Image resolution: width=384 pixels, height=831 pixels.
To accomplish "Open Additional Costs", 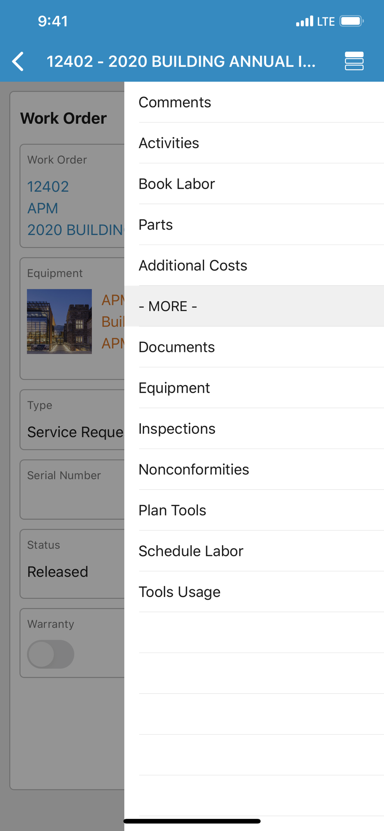I will pos(254,265).
